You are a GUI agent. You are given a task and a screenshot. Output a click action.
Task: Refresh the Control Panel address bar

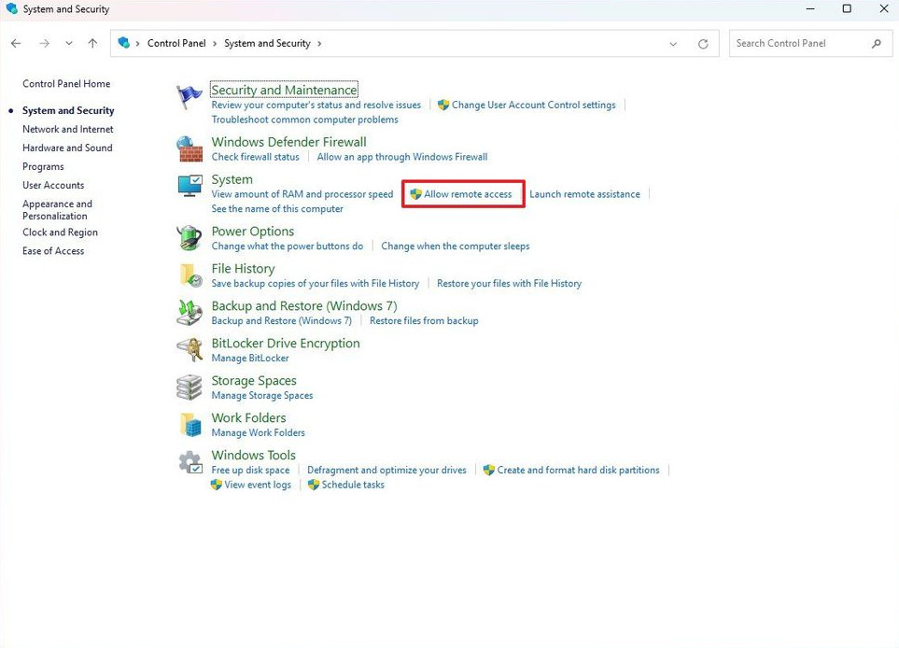(x=703, y=44)
